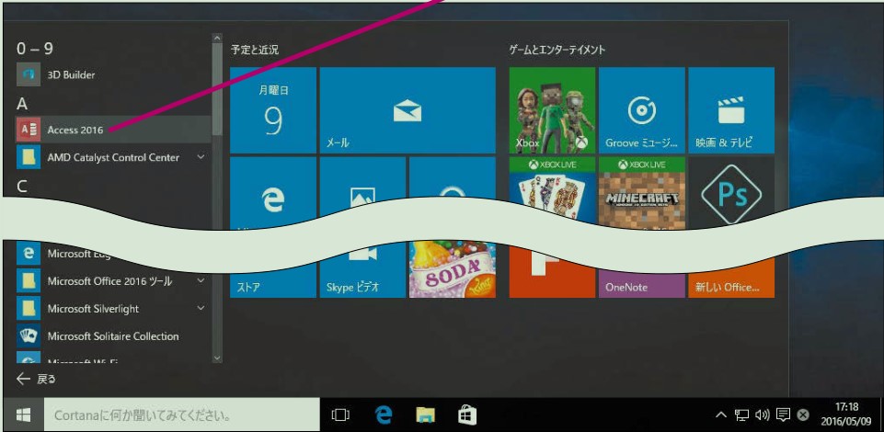Open the volume tray icon
The image size is (884, 432).
point(763,415)
